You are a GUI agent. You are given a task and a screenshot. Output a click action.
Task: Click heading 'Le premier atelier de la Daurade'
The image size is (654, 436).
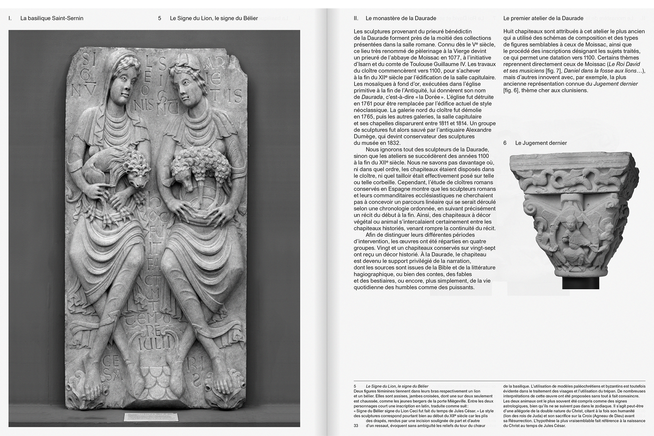coord(543,18)
